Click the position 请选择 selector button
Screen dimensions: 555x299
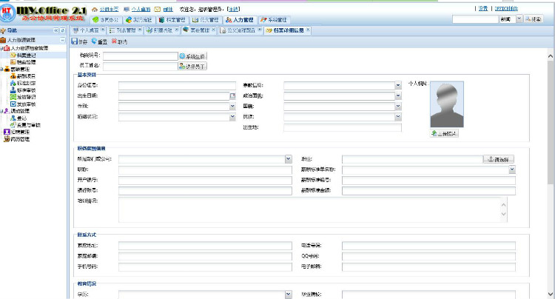499,160
